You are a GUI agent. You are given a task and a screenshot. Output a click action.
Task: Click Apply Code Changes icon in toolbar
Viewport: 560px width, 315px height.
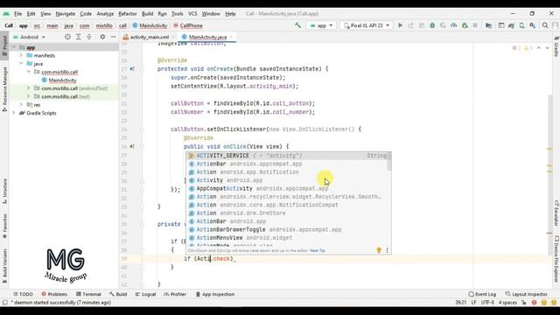coord(422,25)
